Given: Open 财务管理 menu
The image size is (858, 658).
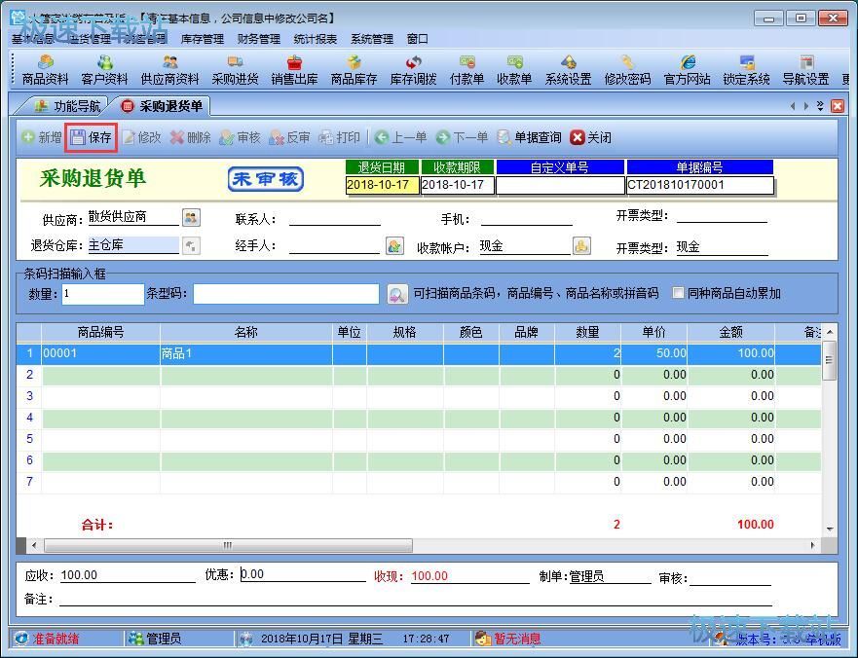Looking at the screenshot, I should click(259, 39).
